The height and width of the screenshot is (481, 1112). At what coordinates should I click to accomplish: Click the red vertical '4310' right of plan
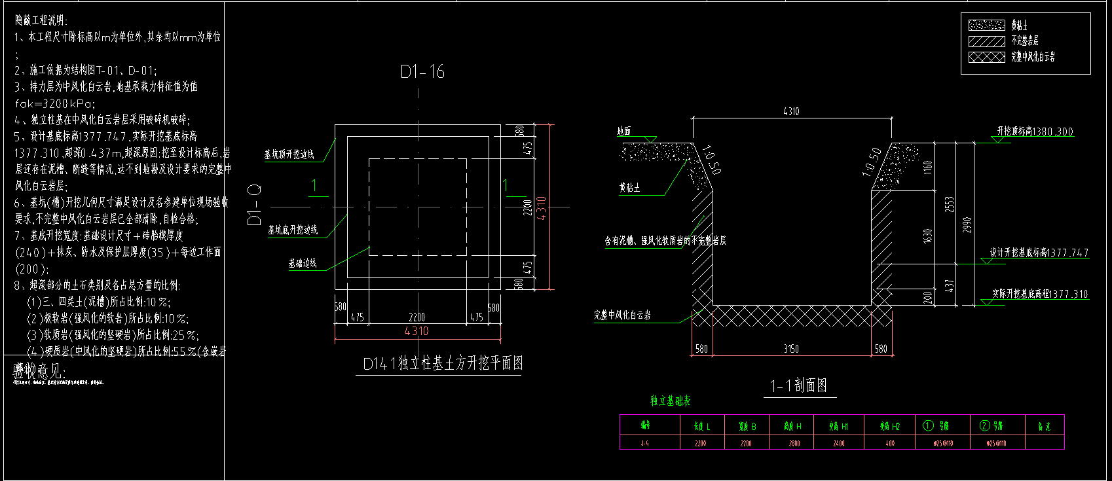pos(541,208)
